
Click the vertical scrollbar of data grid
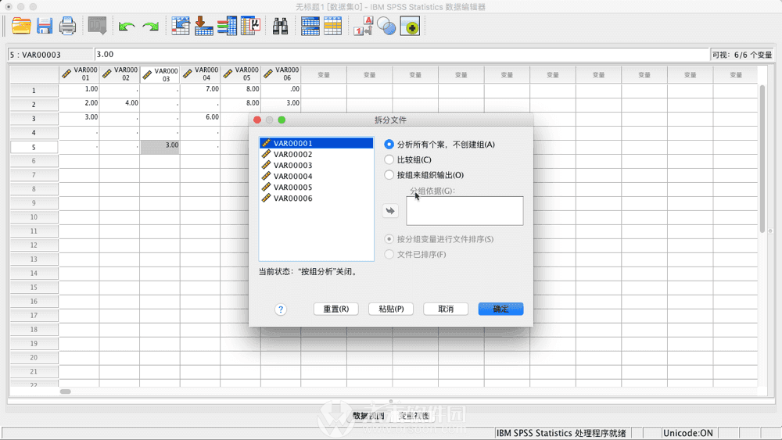tap(762, 156)
